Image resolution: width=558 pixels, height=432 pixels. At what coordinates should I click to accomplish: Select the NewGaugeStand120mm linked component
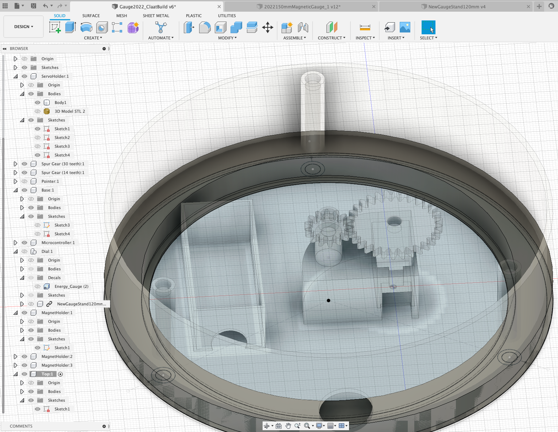[x=82, y=304]
